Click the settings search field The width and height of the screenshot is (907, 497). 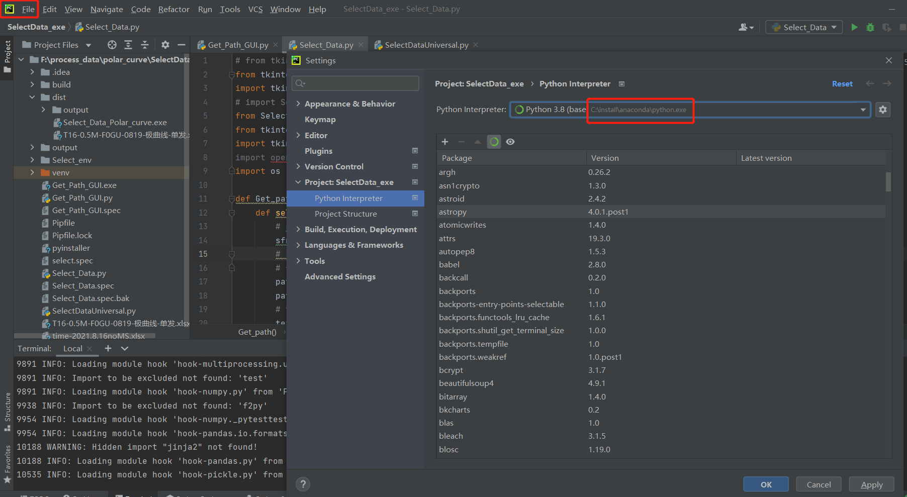coord(356,83)
